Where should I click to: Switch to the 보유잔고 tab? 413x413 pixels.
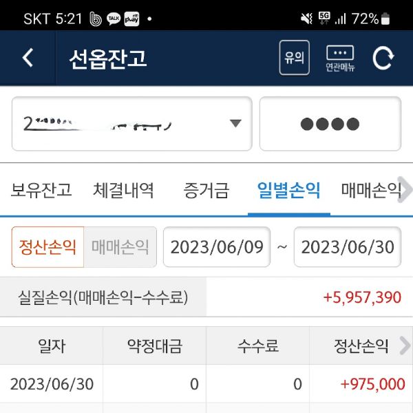click(41, 190)
